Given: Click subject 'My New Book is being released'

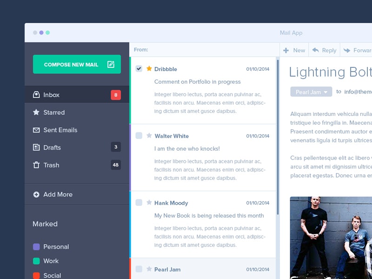Looking at the screenshot, I should click(209, 216).
